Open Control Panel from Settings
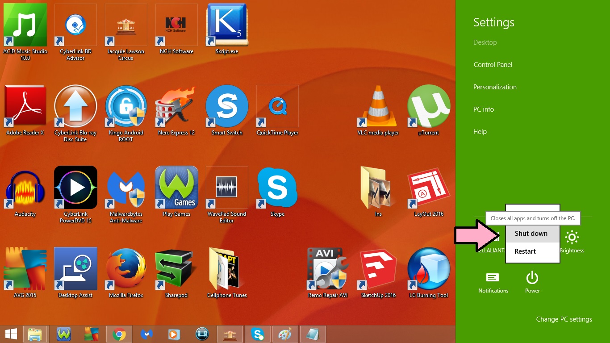This screenshot has width=610, height=343. coord(493,65)
